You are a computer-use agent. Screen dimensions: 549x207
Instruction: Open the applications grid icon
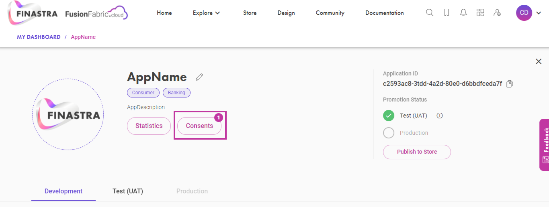coord(480,12)
